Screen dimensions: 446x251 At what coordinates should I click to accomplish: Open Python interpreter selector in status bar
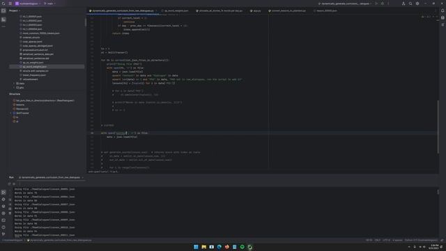[x=421, y=240]
